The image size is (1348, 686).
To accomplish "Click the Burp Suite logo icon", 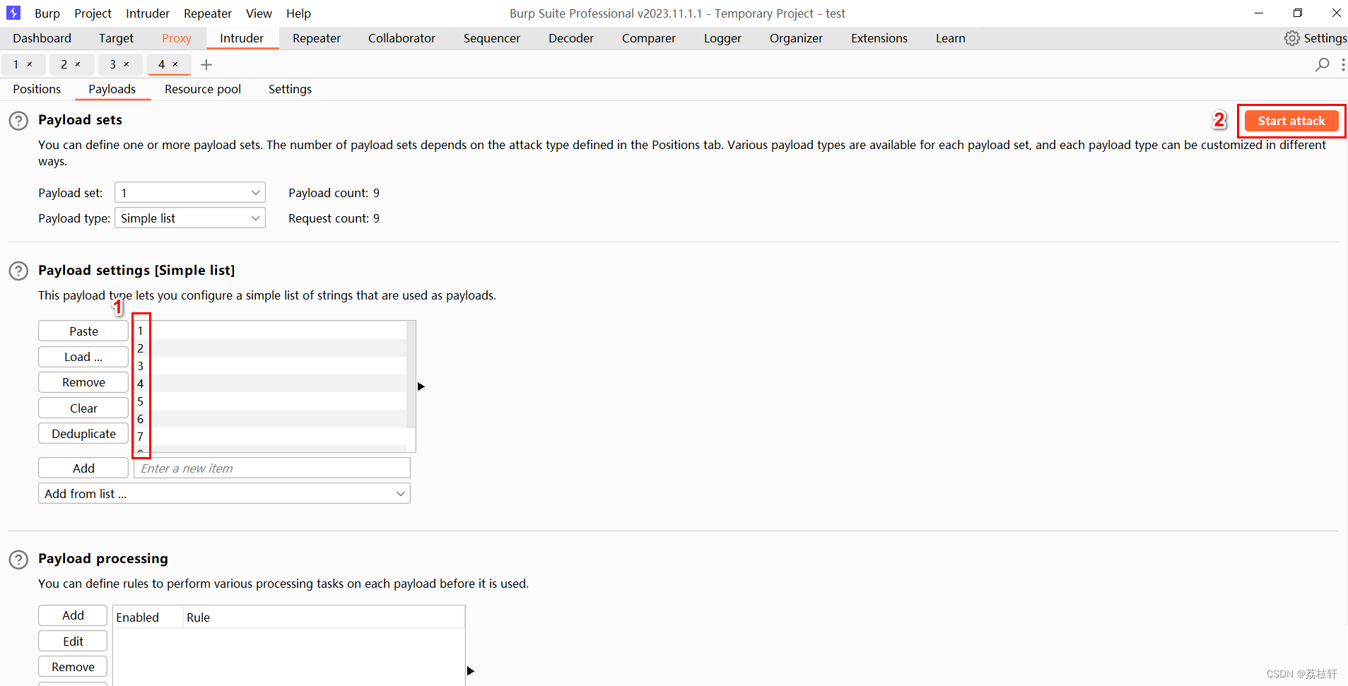I will (13, 13).
